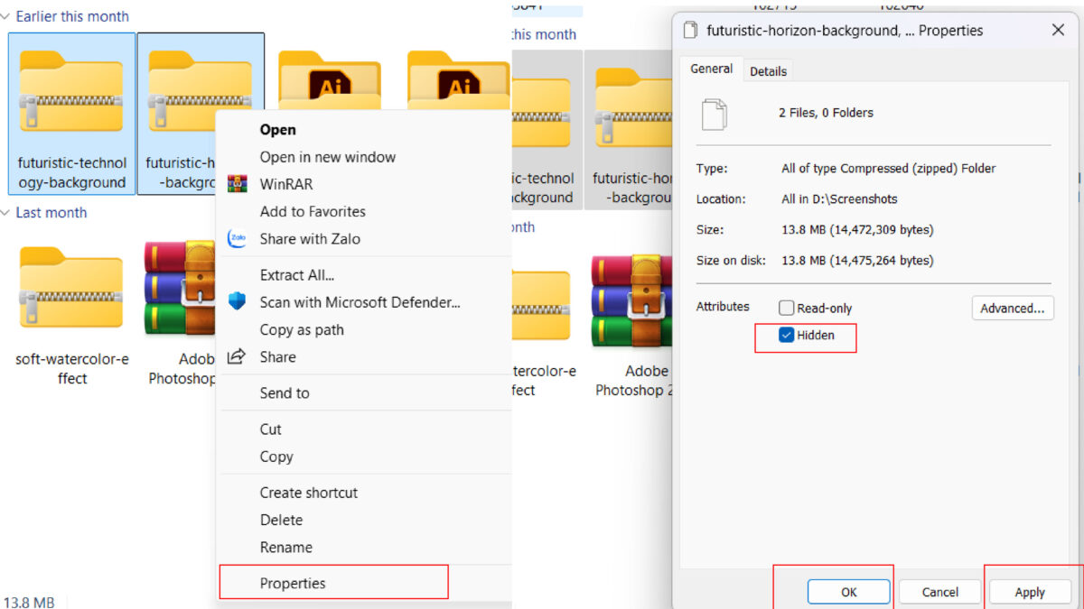Click the Share icon in context menu

tap(237, 356)
